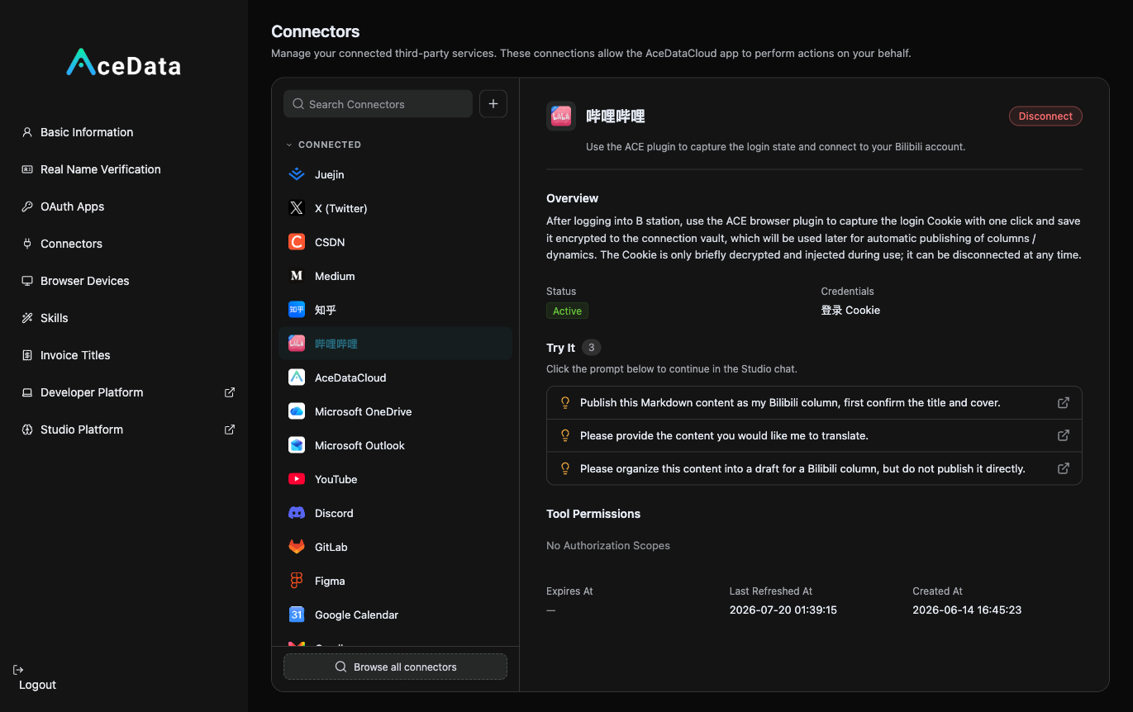
Task: Select the YouTube connector row
Action: pos(395,479)
